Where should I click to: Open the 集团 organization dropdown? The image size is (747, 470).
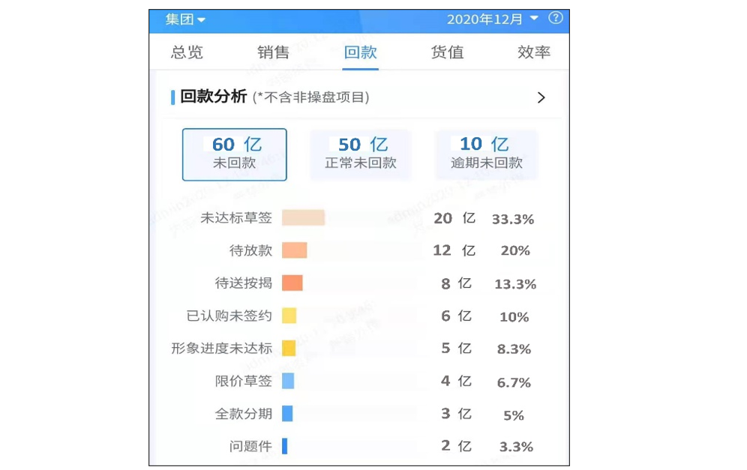[x=185, y=19]
